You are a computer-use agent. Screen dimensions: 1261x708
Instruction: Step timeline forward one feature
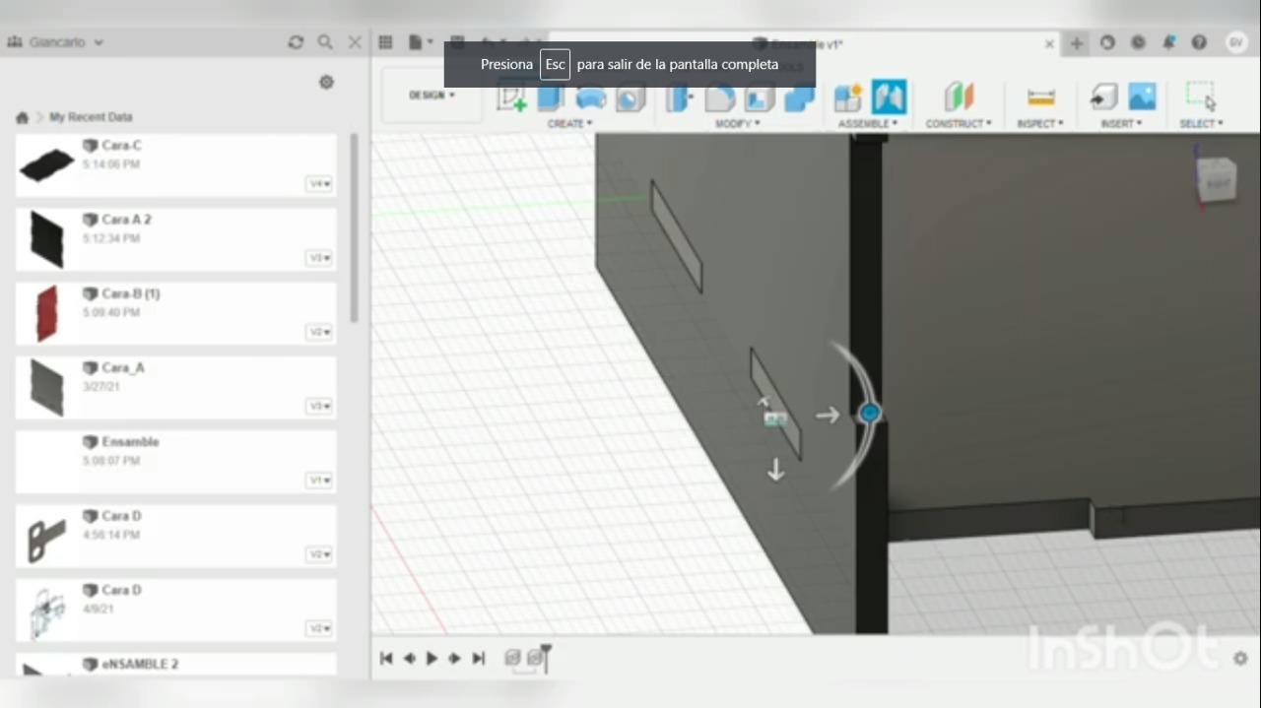point(455,659)
